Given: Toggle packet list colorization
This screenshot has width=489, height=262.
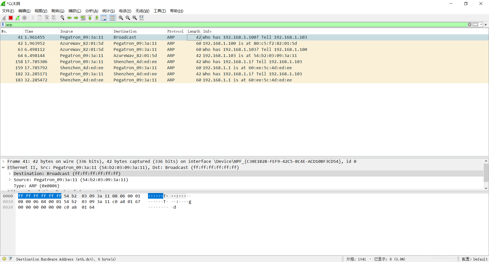Looking at the screenshot, I should [x=112, y=18].
